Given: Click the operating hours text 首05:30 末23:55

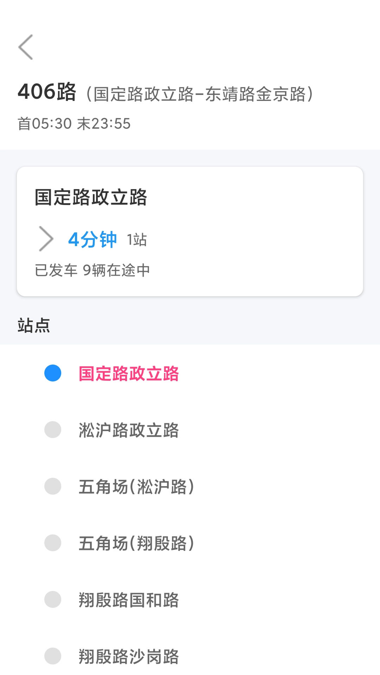Looking at the screenshot, I should (x=74, y=123).
